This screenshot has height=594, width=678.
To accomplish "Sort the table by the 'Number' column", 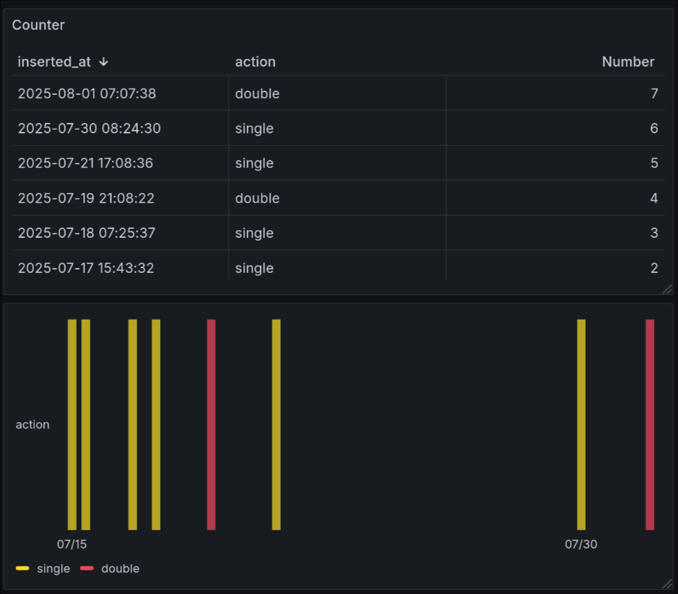I will 628,62.
